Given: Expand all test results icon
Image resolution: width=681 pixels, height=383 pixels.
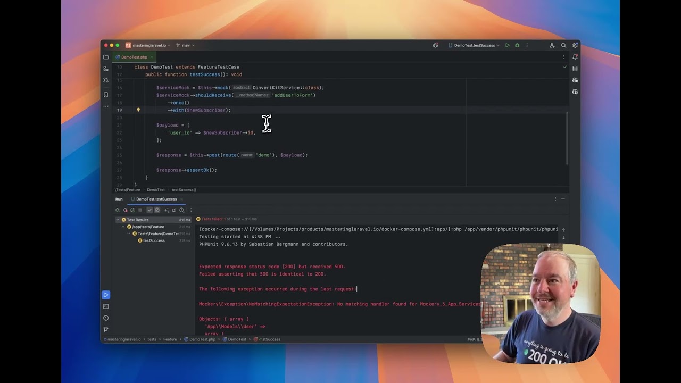Looking at the screenshot, I should coord(174,210).
